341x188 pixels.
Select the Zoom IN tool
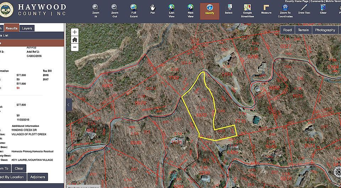96,11
